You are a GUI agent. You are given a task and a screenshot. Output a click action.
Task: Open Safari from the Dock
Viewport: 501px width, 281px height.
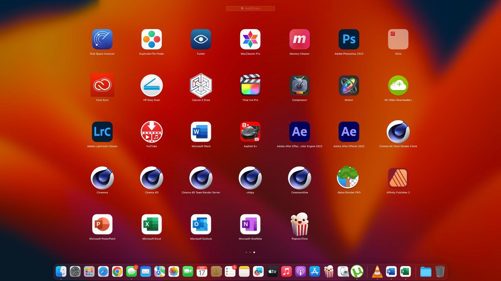pyautogui.click(x=103, y=272)
